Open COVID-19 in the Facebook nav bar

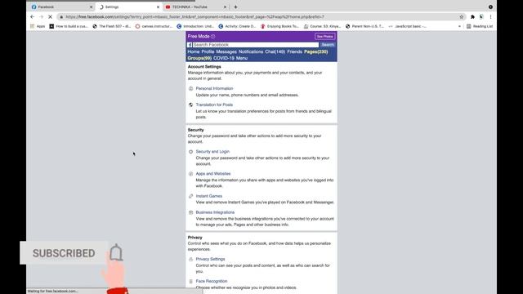coord(224,58)
